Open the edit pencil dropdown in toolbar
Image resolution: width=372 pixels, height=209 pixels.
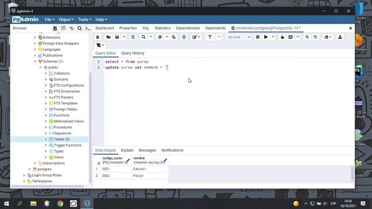click(196, 37)
